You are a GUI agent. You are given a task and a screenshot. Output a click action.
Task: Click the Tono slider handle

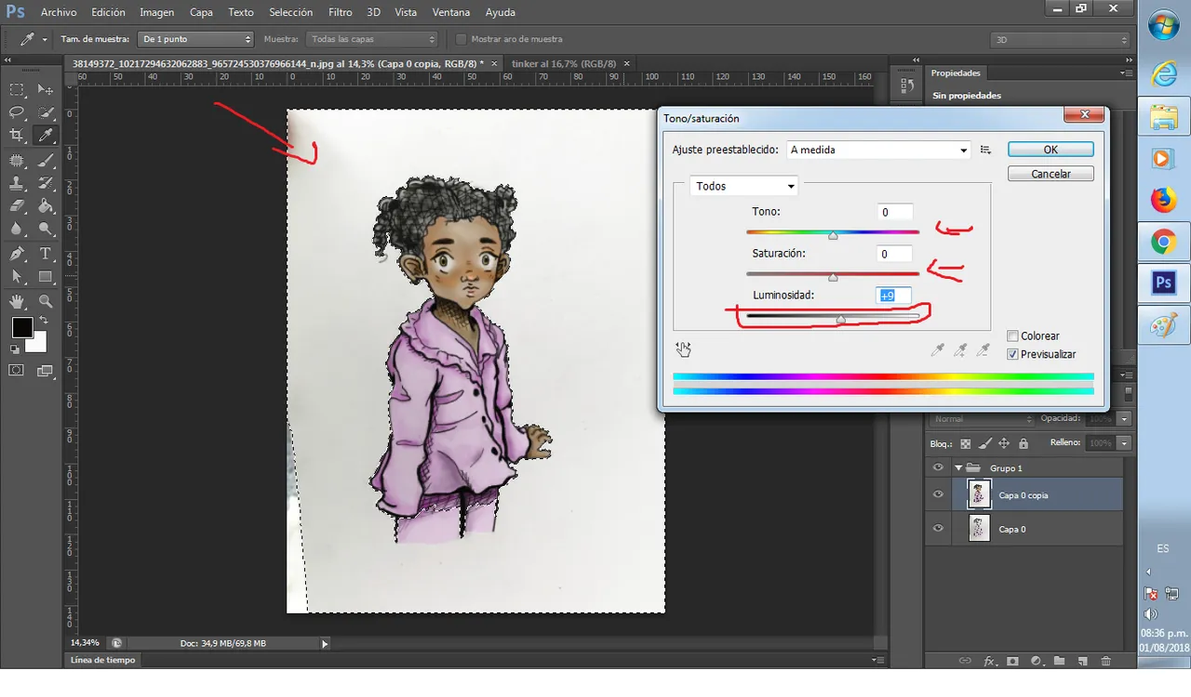833,235
